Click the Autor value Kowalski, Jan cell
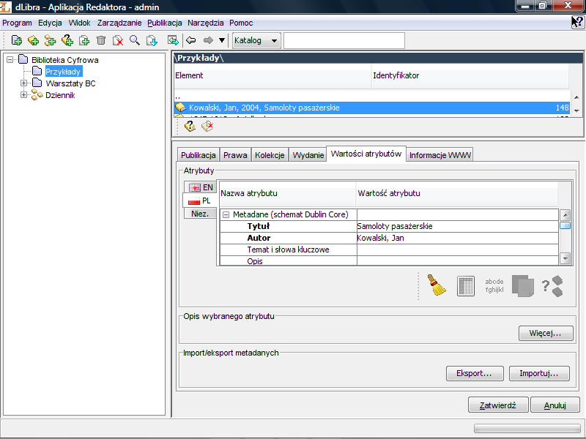Viewport: 586px width, 439px height. [x=457, y=238]
